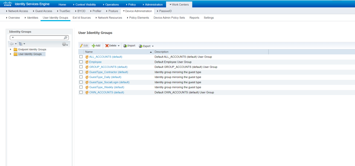Check the ALL_ACCOUNTS (default) row checkbox
Image resolution: width=355 pixels, height=166 pixels.
[x=81, y=56]
